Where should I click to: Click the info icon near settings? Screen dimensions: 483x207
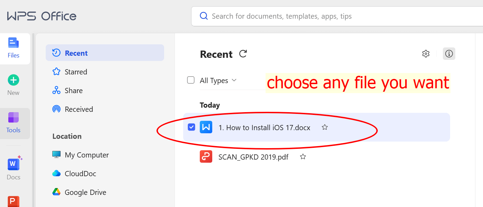click(x=449, y=54)
